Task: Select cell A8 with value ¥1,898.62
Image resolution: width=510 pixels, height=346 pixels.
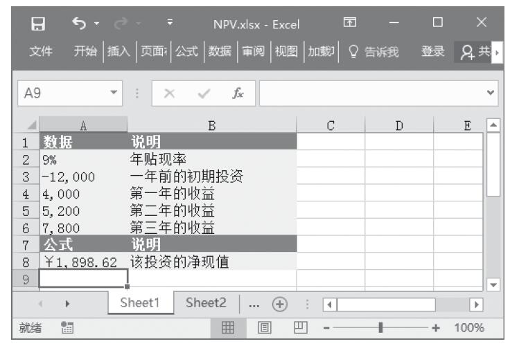Action: coord(83,262)
